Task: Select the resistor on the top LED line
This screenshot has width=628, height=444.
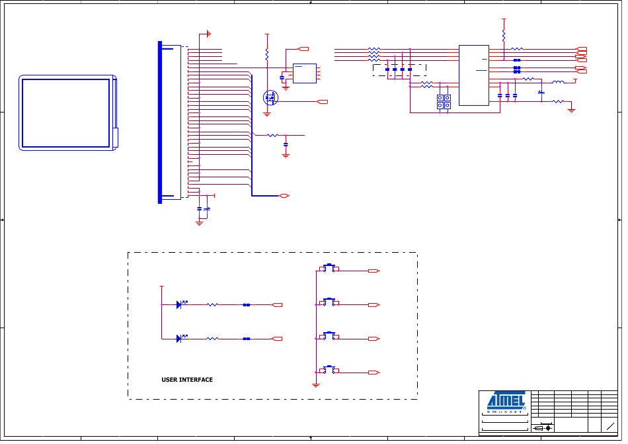Action: [212, 305]
